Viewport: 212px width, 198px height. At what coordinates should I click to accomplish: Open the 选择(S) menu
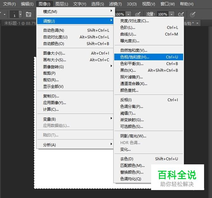point(98,4)
